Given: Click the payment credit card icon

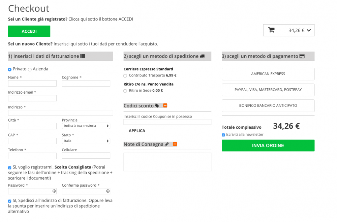Looking at the screenshot, I should (x=302, y=56).
